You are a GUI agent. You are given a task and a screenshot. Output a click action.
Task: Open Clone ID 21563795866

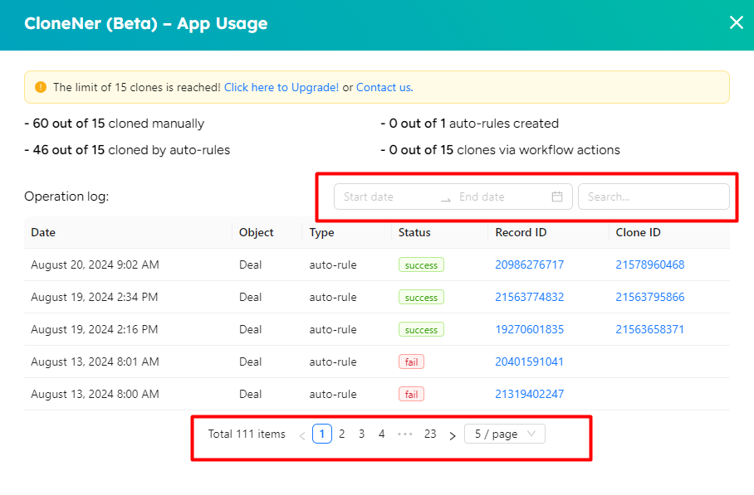(x=650, y=297)
